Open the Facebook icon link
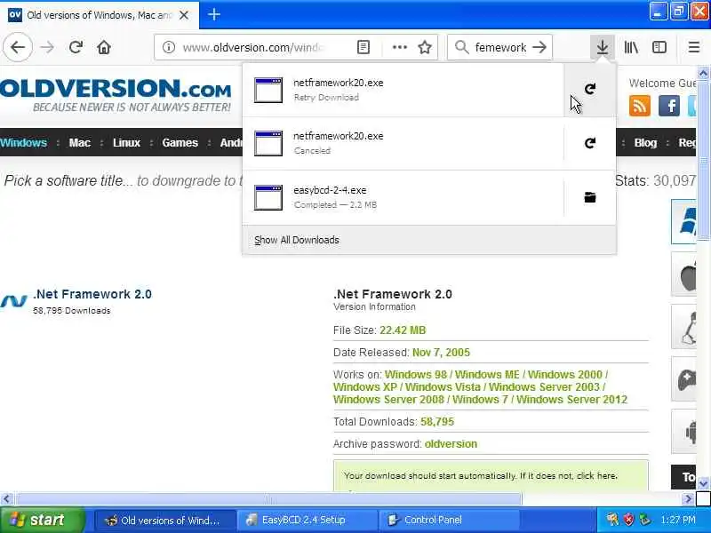711x533 pixels. pyautogui.click(x=669, y=106)
